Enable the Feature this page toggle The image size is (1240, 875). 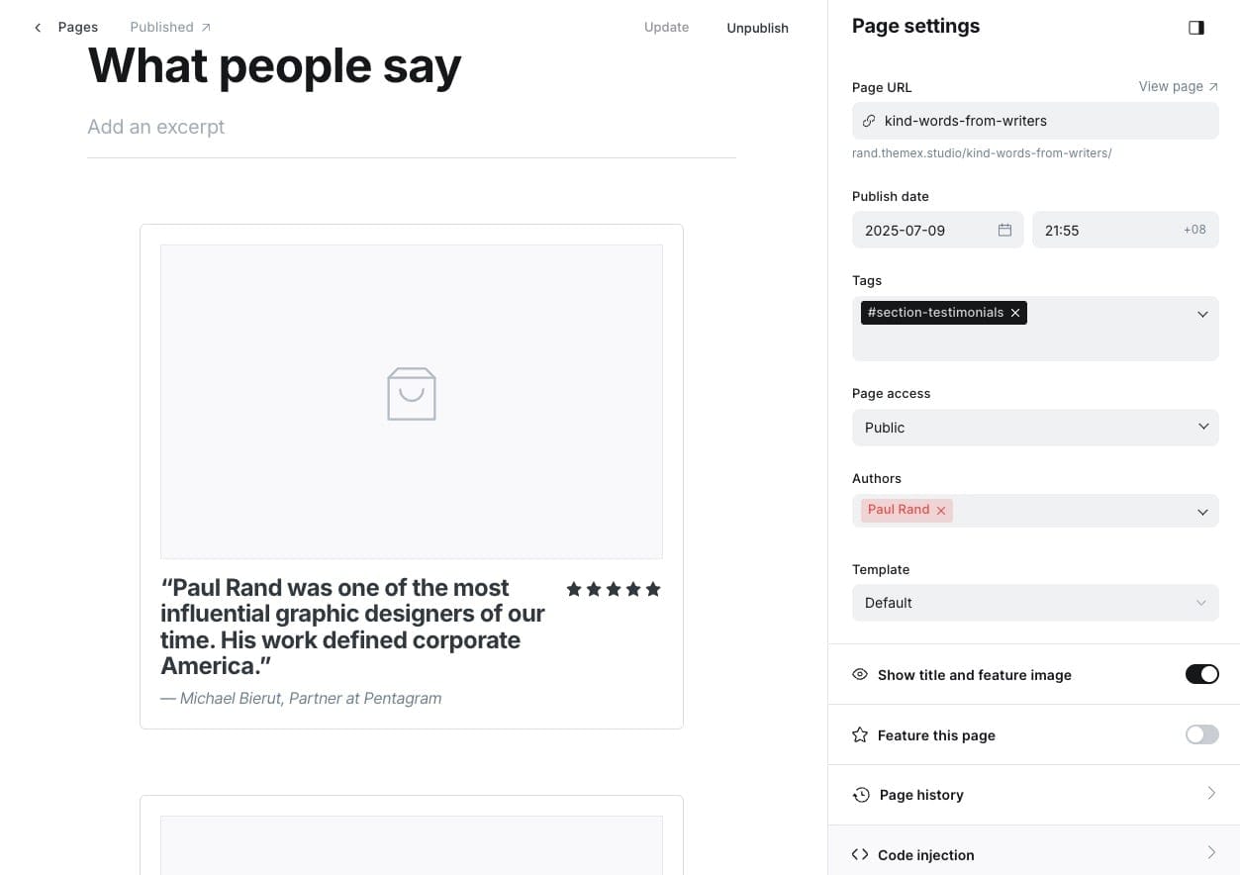(x=1201, y=734)
